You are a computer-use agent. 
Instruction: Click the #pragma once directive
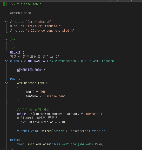[21, 13]
